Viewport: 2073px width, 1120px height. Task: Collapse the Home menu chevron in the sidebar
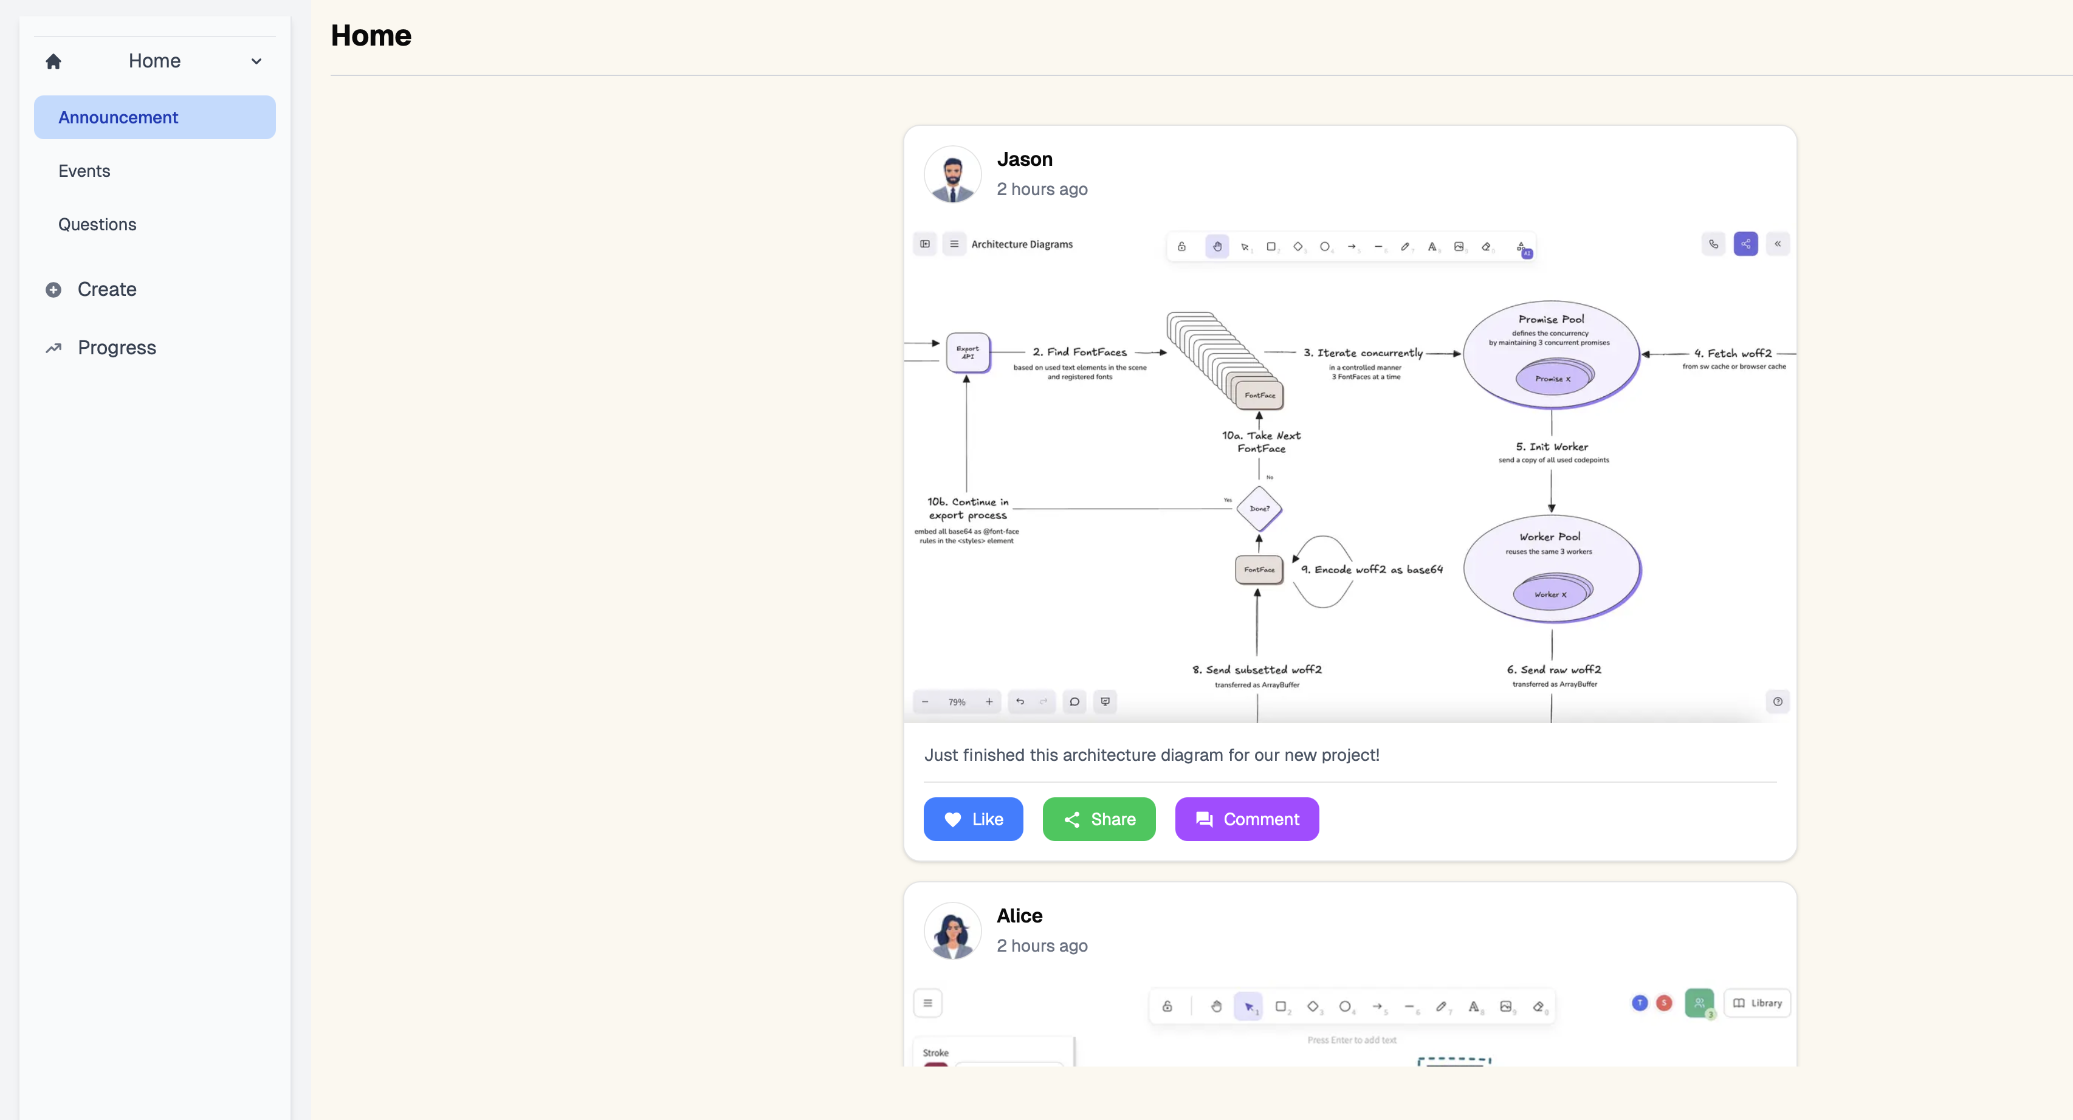point(256,61)
